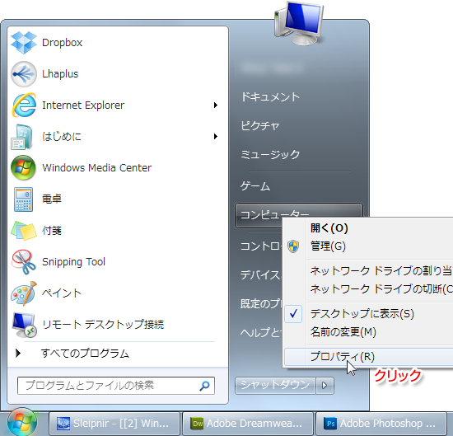Viewport: 453px width, 436px height.
Task: Switch to the Sleipnir taskbar button
Action: (114, 424)
